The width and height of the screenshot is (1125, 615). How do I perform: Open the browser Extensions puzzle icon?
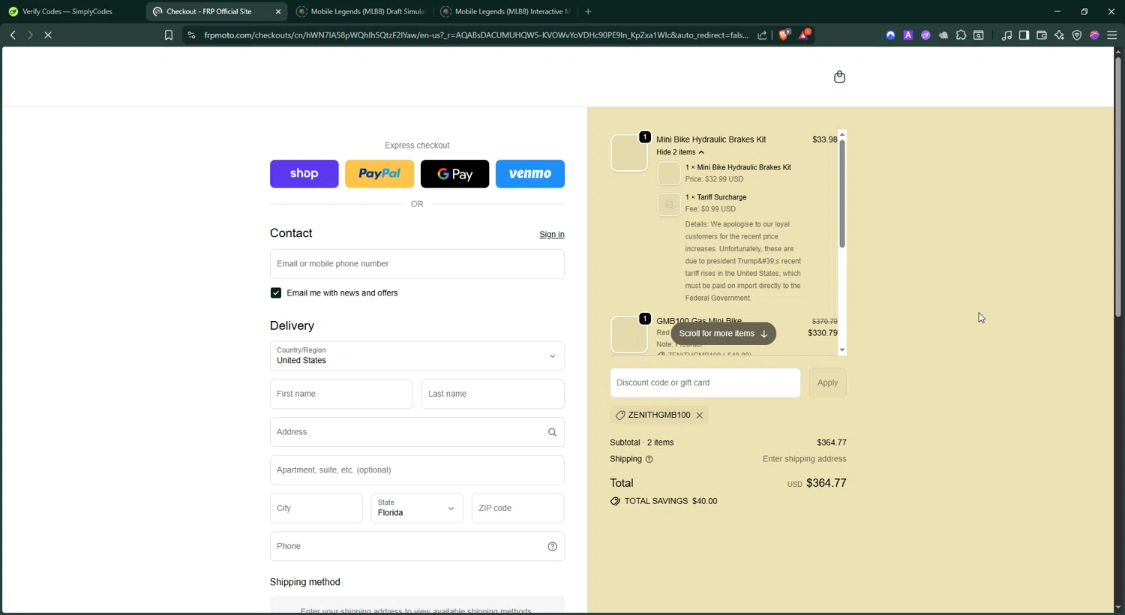click(x=961, y=35)
